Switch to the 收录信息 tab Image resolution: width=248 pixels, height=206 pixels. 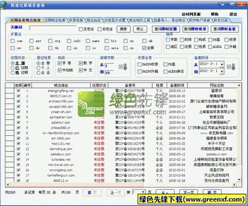[76, 20]
